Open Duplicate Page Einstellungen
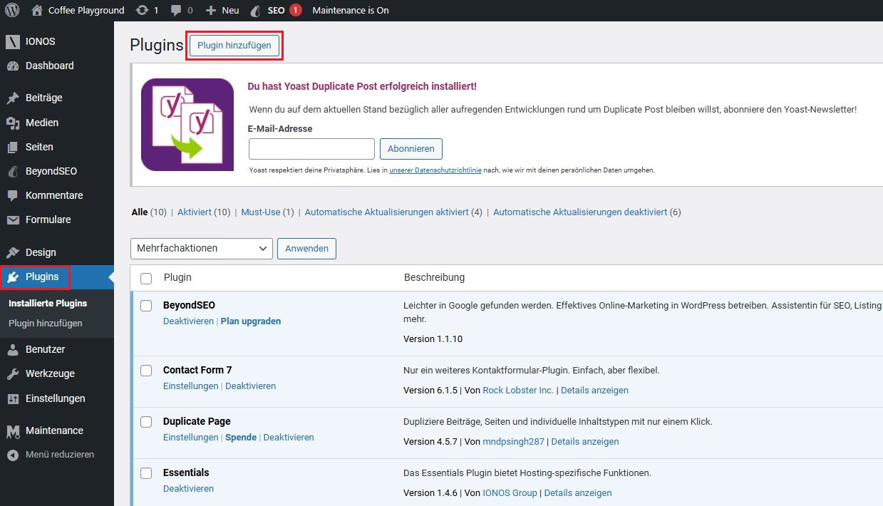This screenshot has height=506, width=883. (x=190, y=437)
